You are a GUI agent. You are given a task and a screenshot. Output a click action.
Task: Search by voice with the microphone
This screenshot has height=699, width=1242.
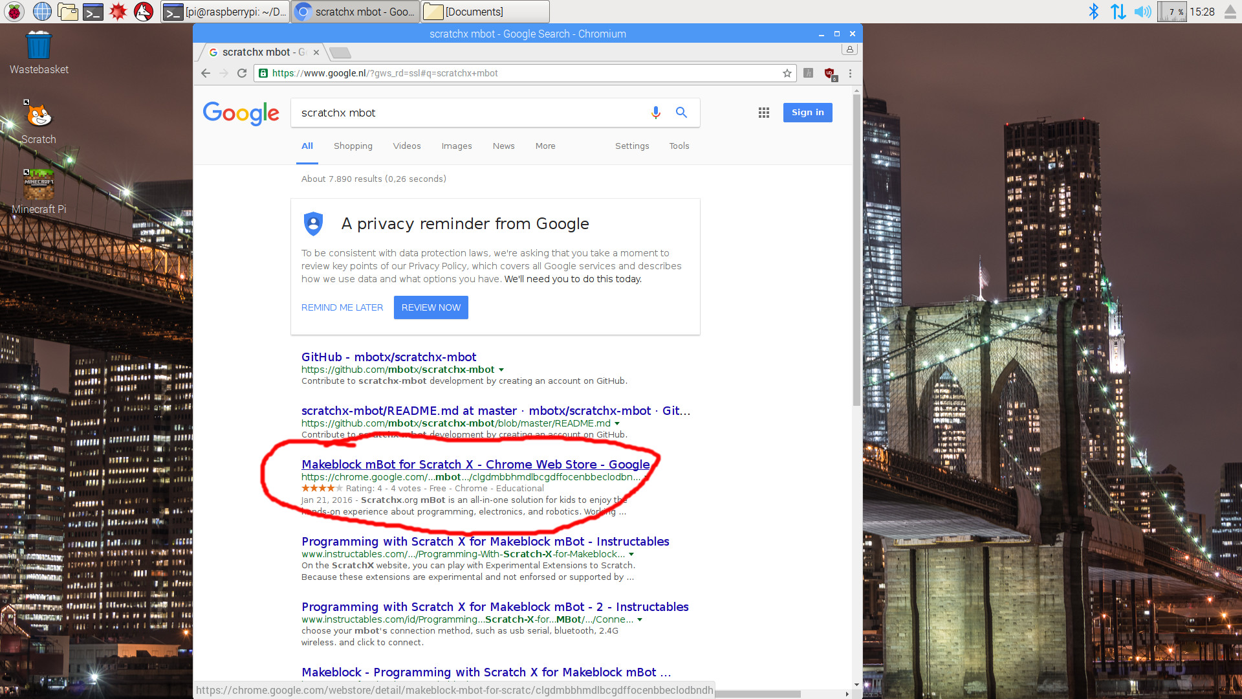click(x=655, y=113)
